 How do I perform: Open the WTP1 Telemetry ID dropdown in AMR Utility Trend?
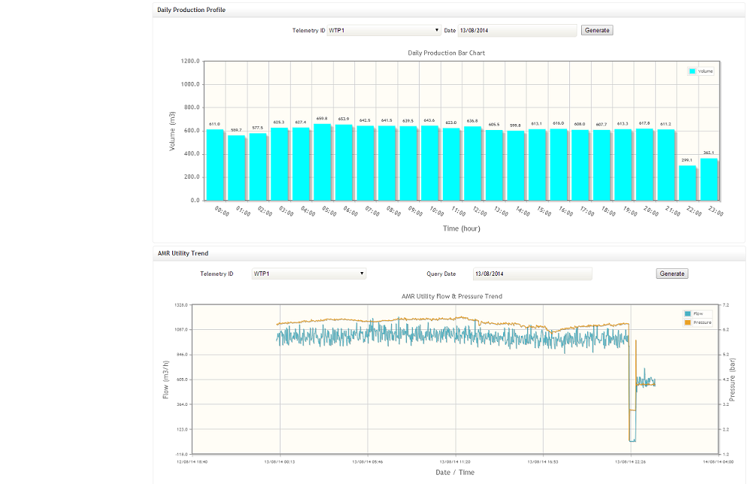[x=308, y=274]
